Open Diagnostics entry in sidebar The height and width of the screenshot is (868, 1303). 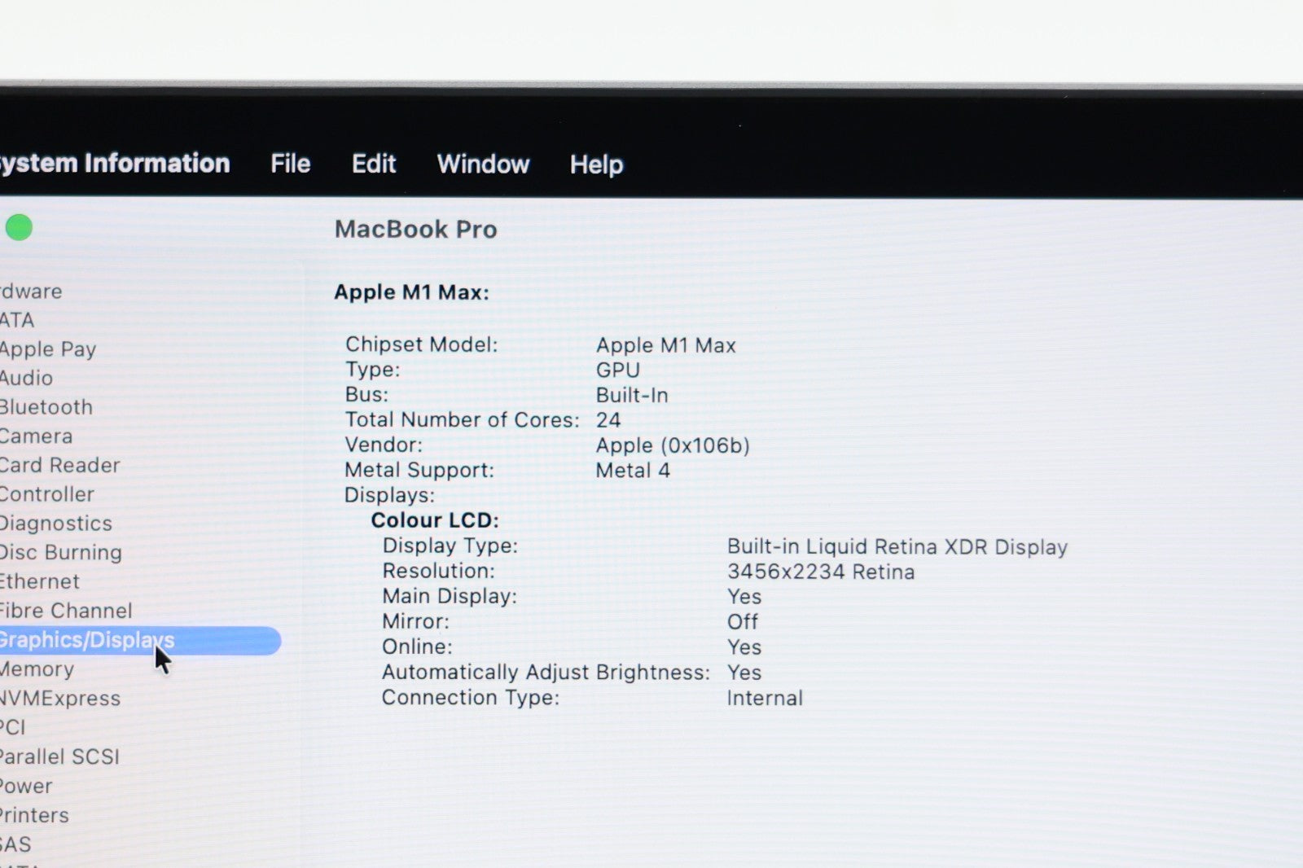[55, 524]
